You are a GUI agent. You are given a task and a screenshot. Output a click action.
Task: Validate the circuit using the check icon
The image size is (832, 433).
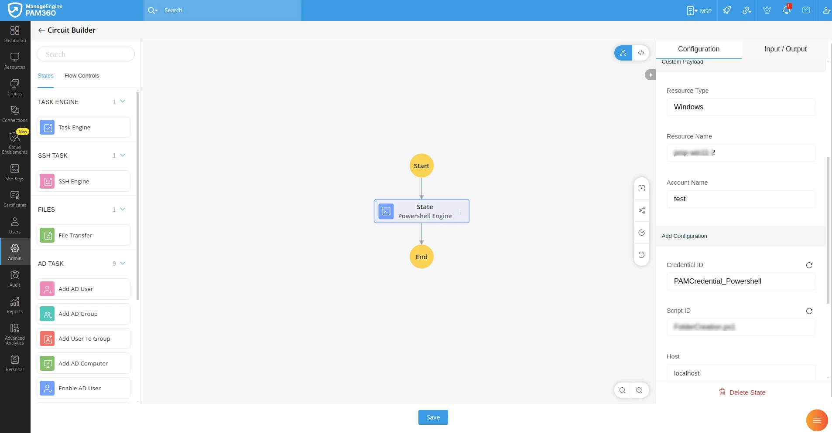641,232
